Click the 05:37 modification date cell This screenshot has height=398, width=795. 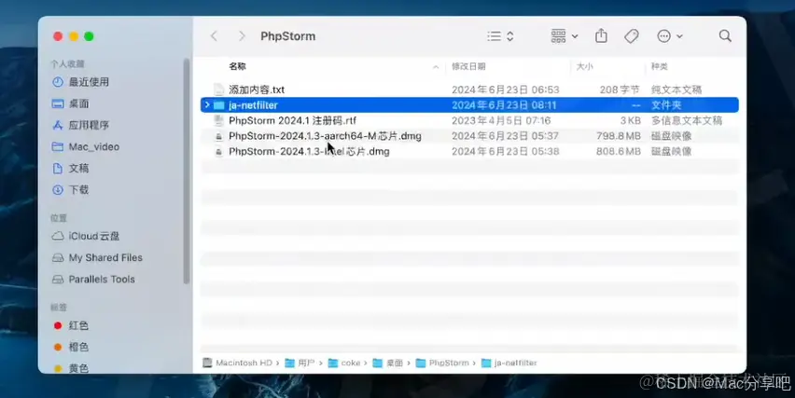coord(506,136)
